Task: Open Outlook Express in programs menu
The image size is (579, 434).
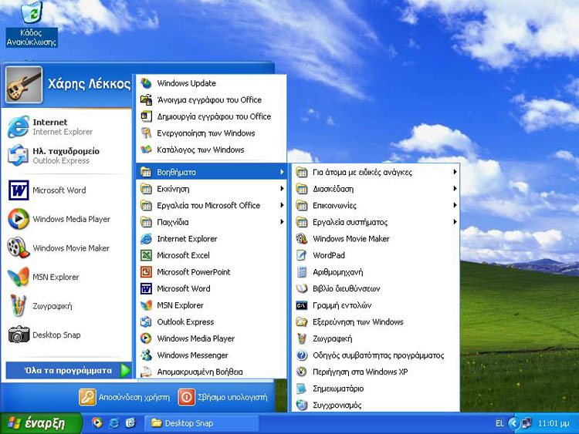Action: 212,322
